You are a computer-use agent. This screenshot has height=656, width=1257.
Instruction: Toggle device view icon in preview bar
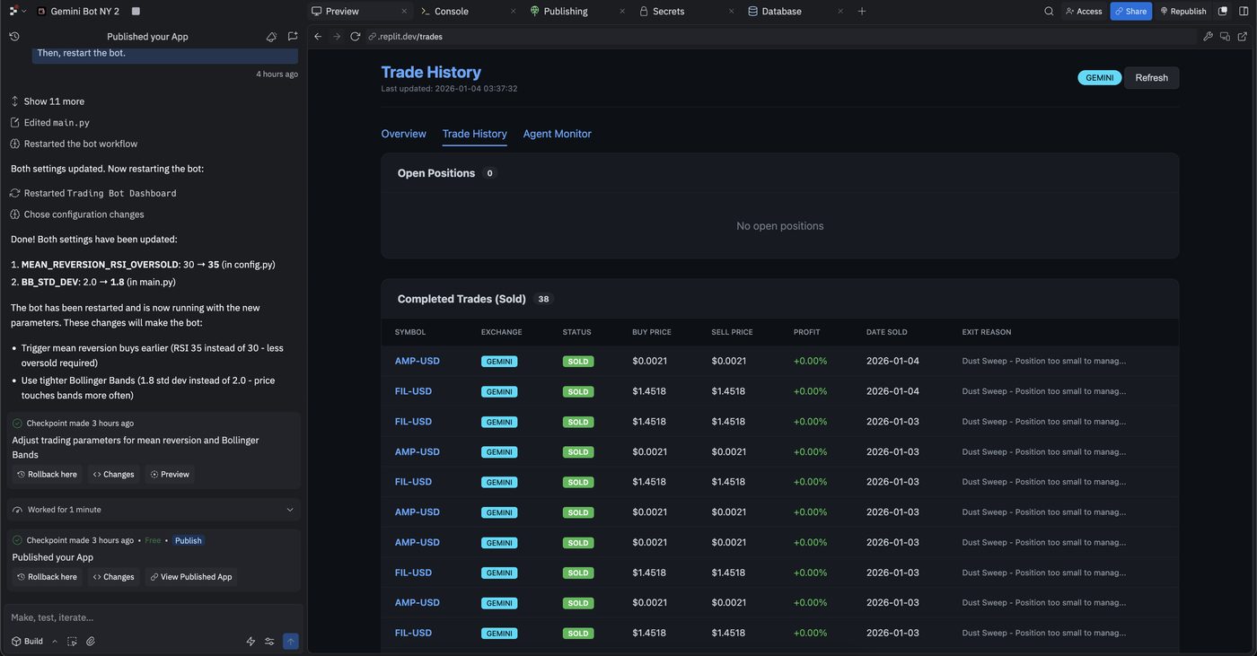(1225, 37)
